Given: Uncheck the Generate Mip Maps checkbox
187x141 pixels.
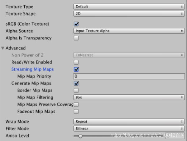Looking at the screenshot, I should coord(76,83).
